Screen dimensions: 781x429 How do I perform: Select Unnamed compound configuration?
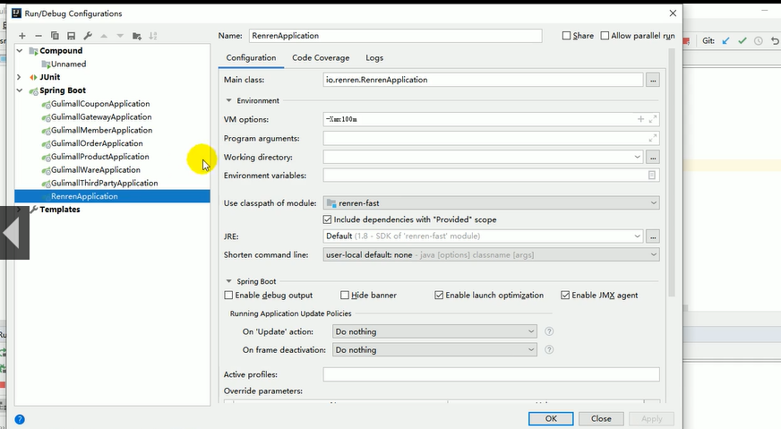pos(68,64)
